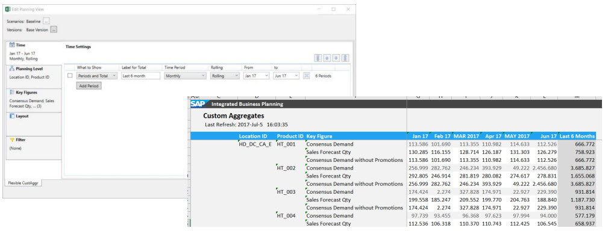The height and width of the screenshot is (231, 605).
Task: Select HT_003 Consensus Demand without Promotions label
Action: tap(354, 208)
